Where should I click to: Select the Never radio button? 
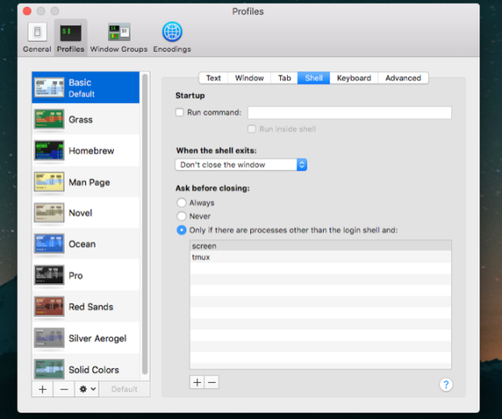(x=181, y=216)
